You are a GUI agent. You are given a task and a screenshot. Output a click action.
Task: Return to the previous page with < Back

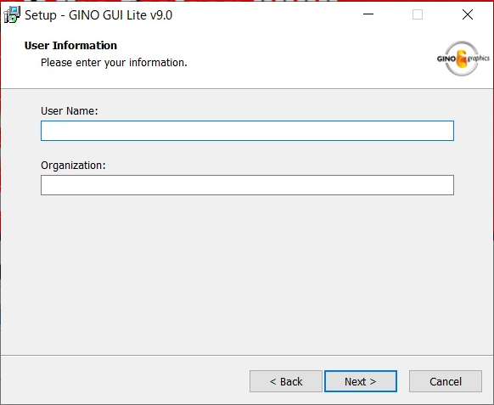pos(286,381)
